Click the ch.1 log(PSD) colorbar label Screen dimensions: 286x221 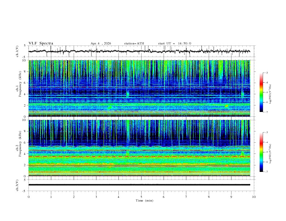point(270,94)
